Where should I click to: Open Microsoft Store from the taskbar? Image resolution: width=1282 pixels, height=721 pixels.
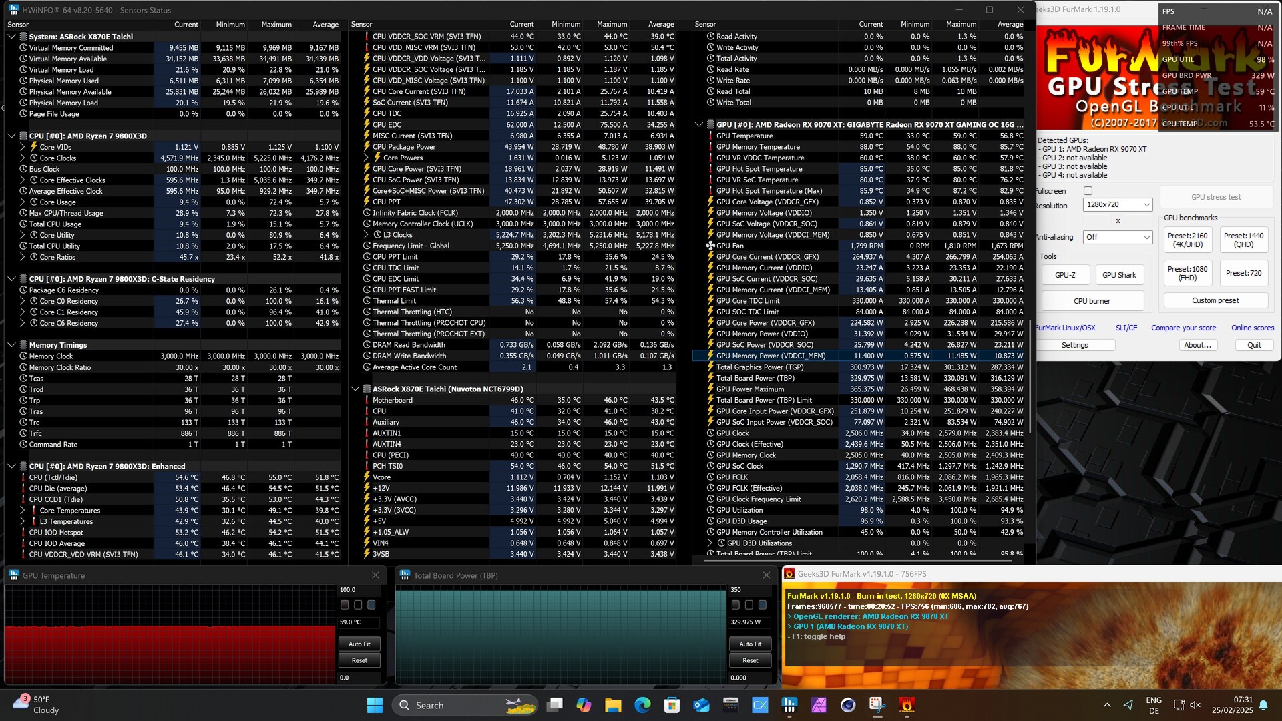(x=672, y=705)
